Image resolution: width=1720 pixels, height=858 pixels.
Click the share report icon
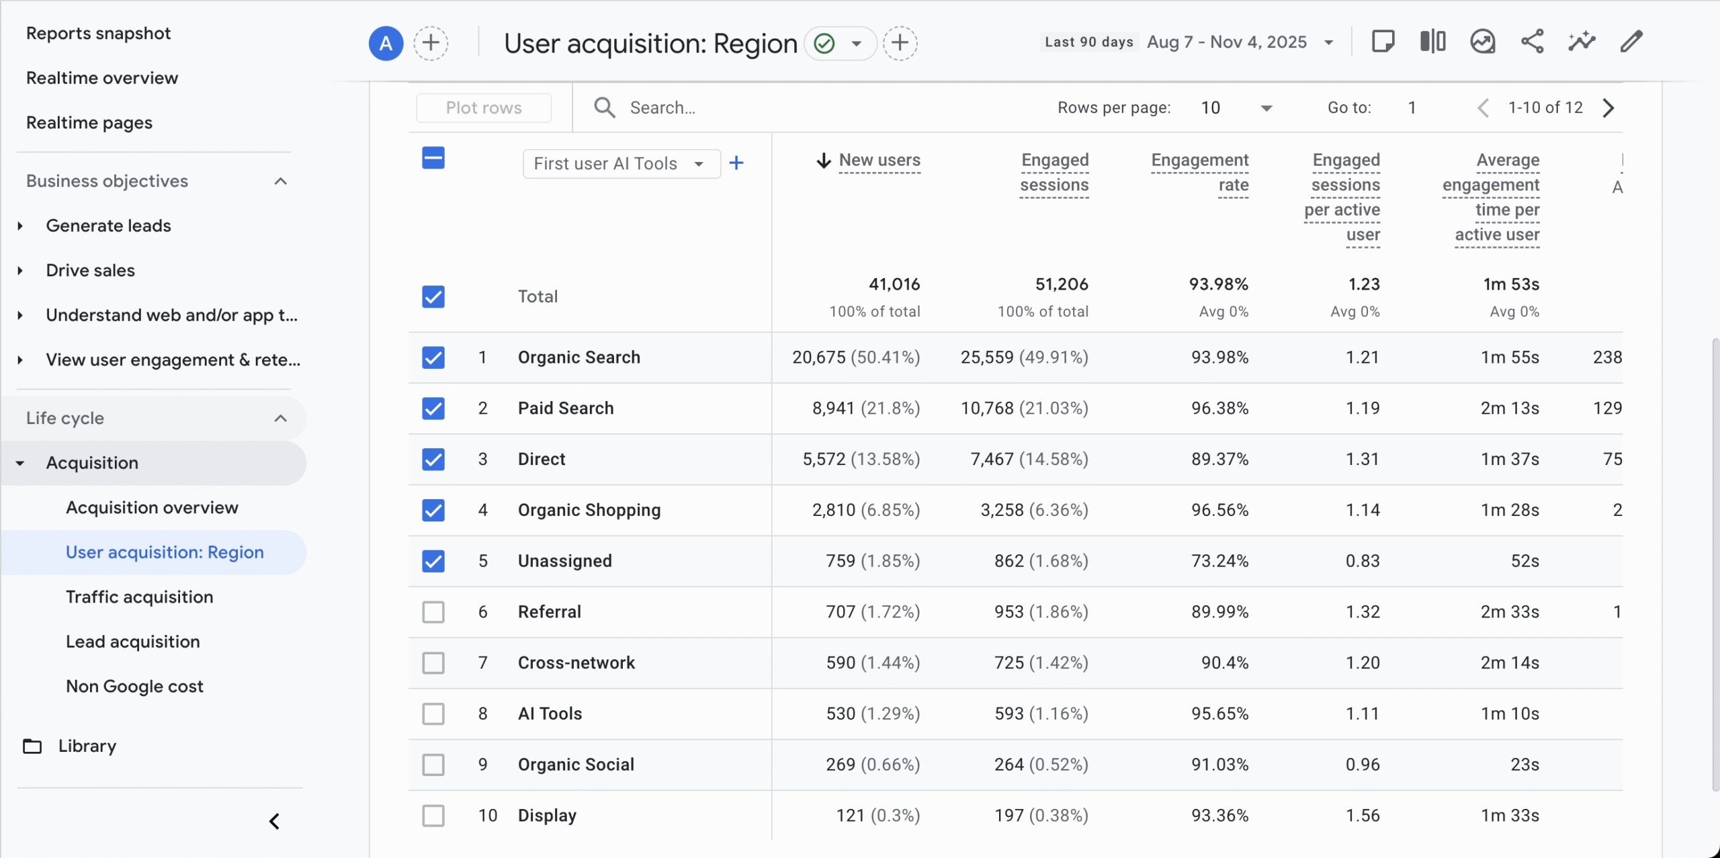coord(1532,42)
